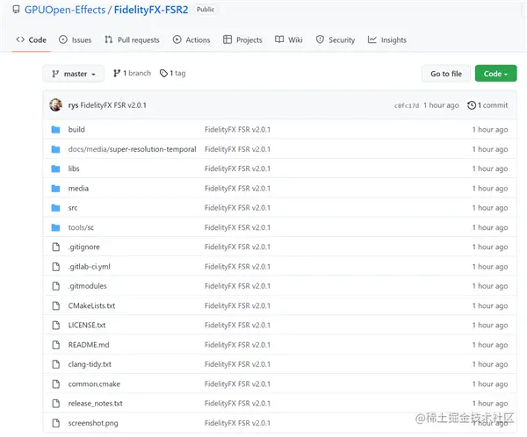Open the Wiki tab
The height and width of the screenshot is (437, 527).
[x=289, y=39]
